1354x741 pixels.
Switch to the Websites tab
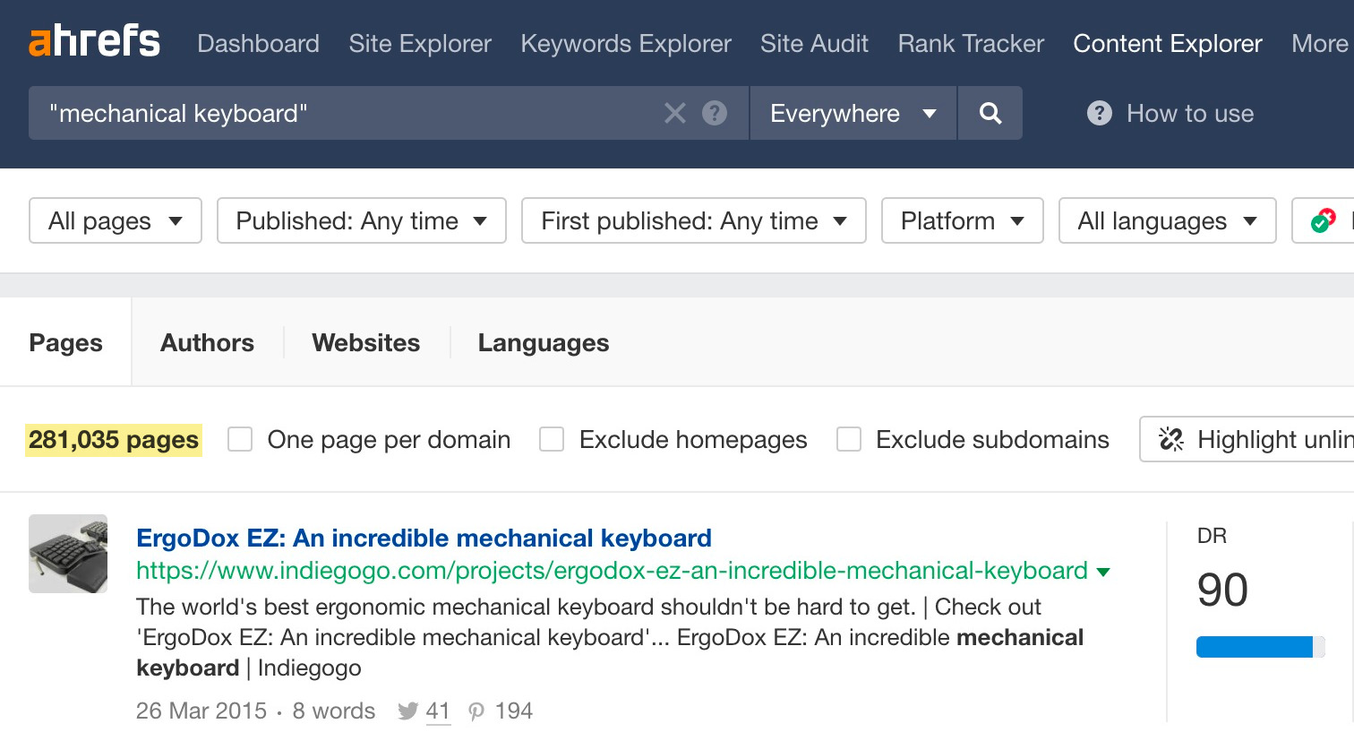(366, 342)
